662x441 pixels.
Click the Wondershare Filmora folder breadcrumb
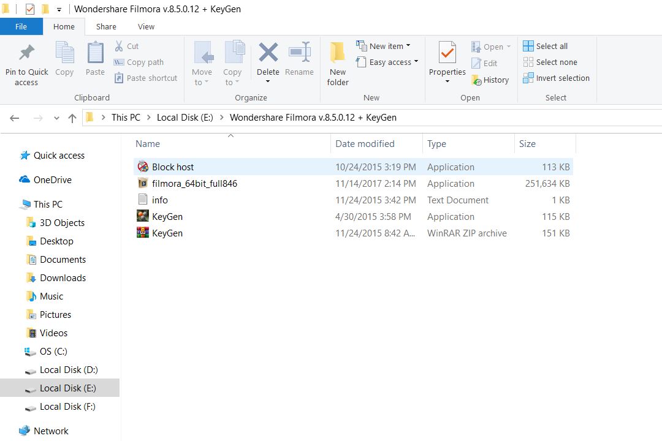pyautogui.click(x=313, y=118)
